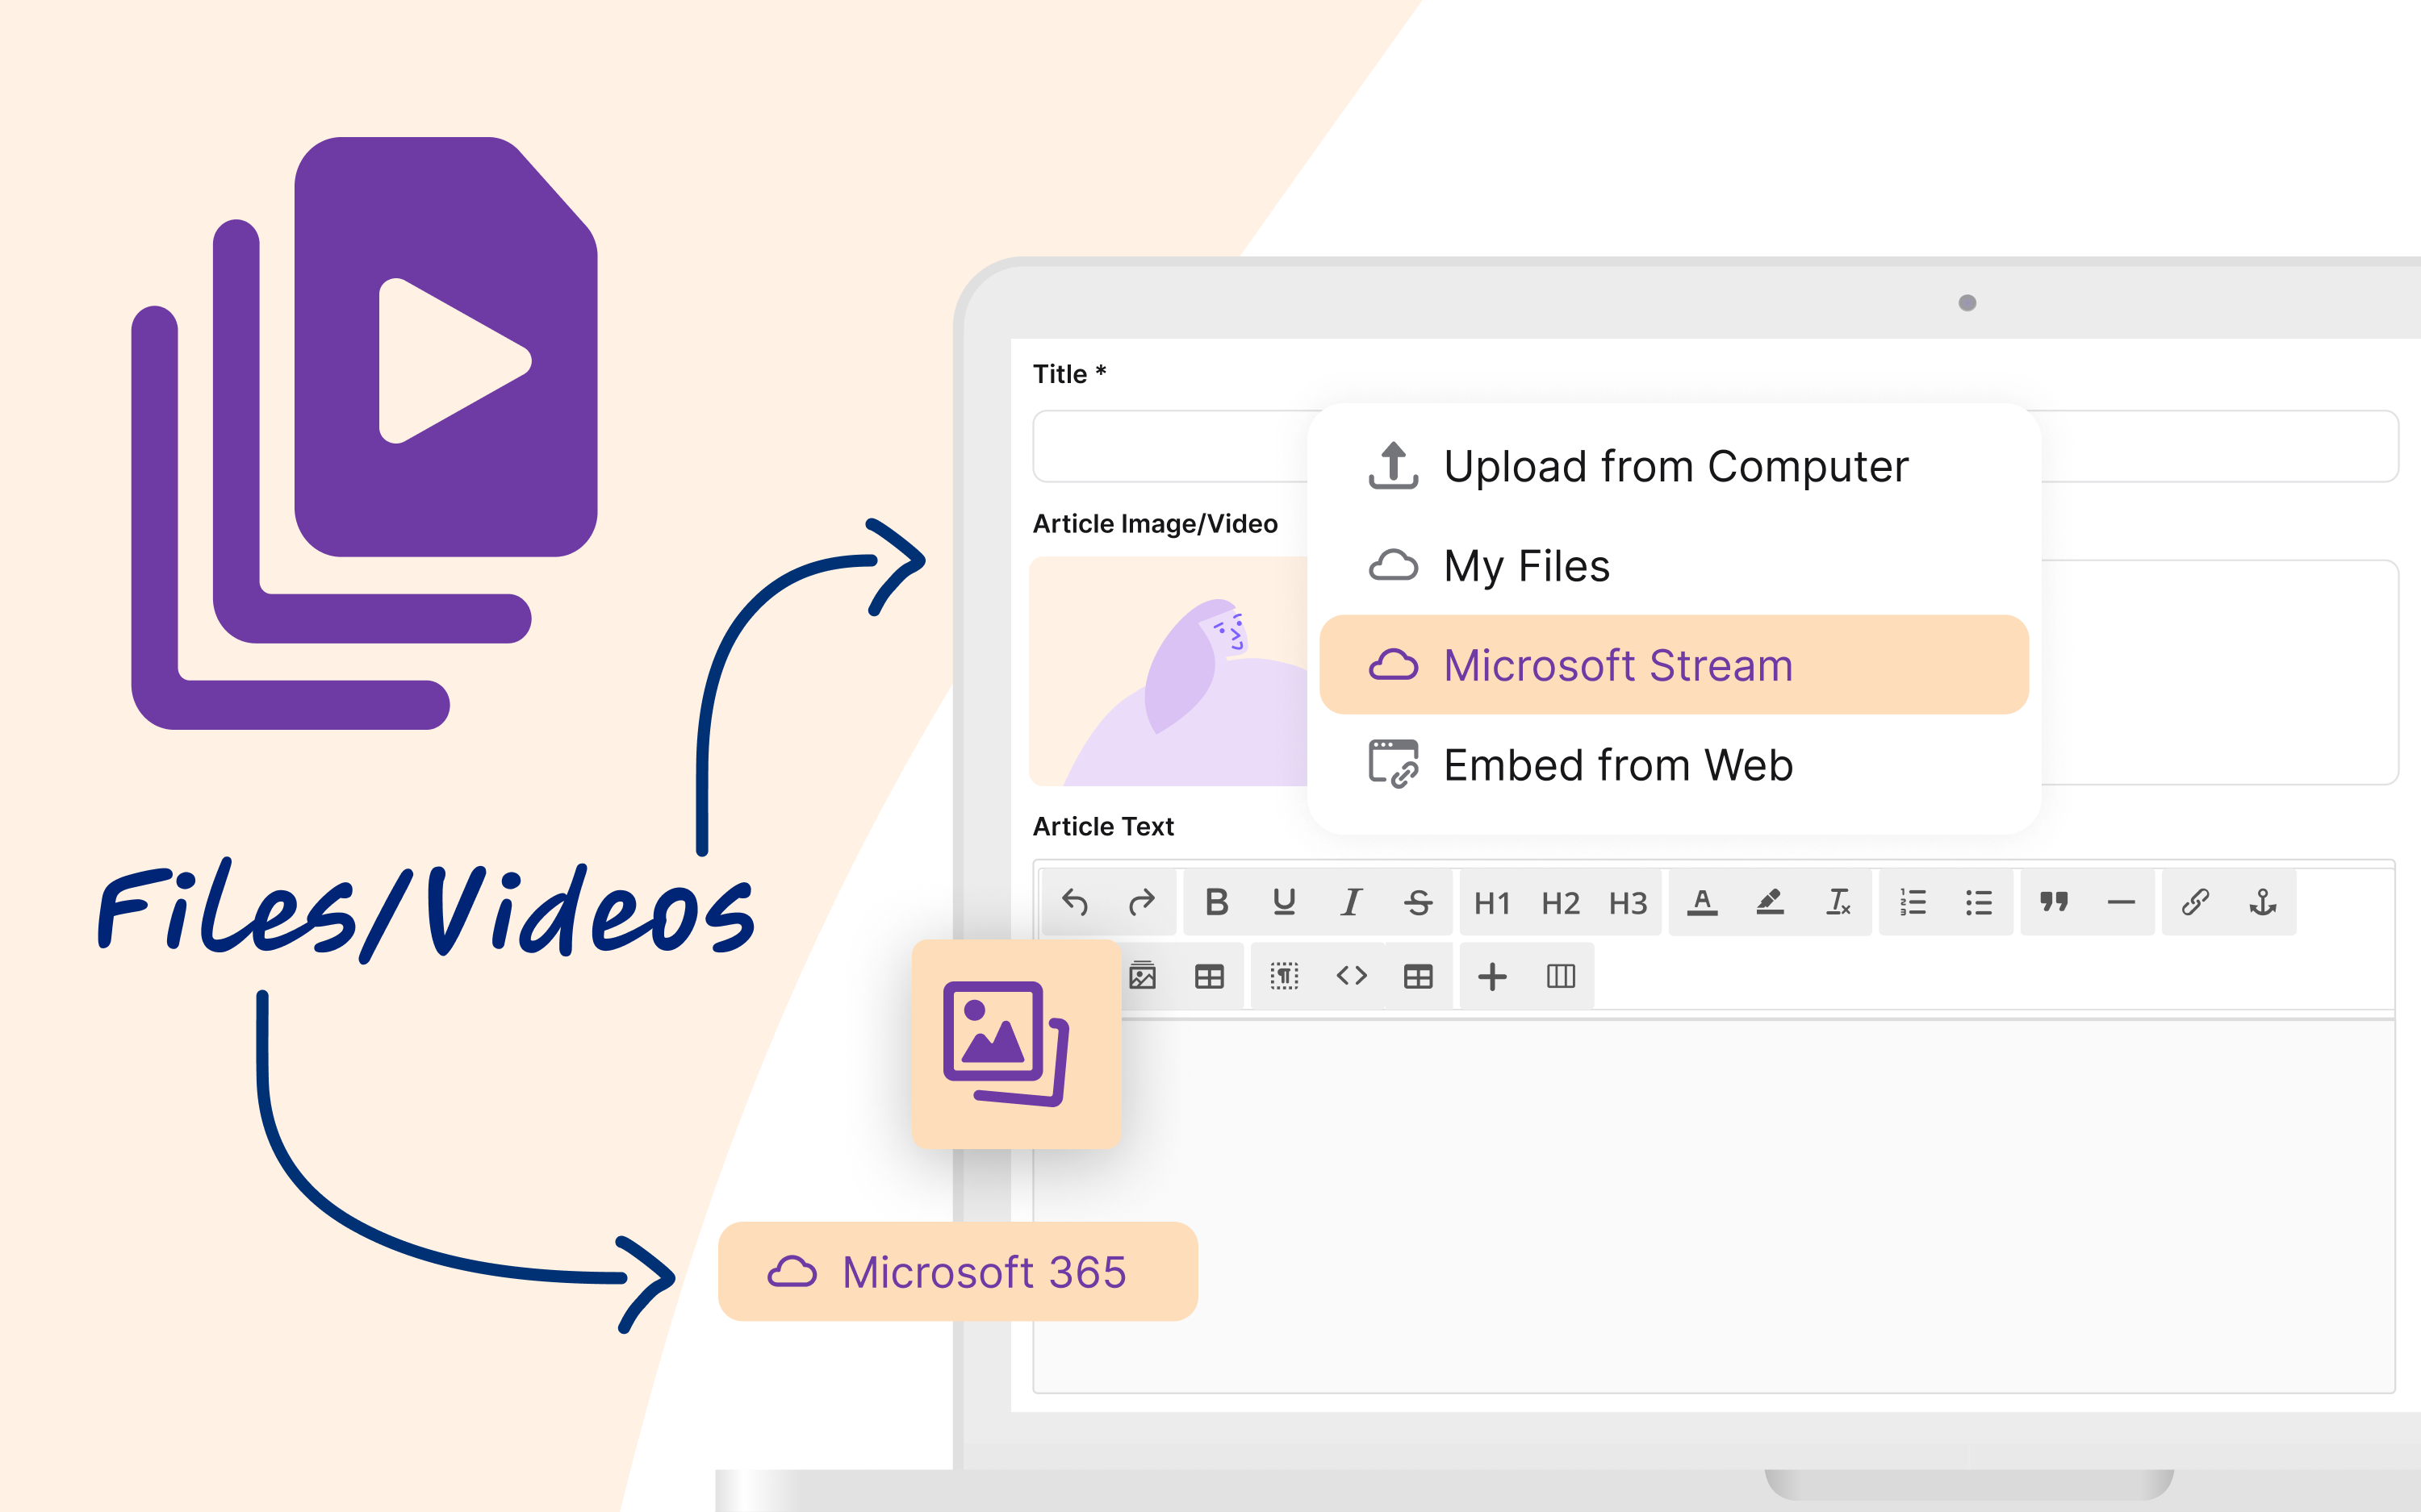Image resolution: width=2421 pixels, height=1512 pixels.
Task: Toggle strikethrough formatting
Action: 1418,902
